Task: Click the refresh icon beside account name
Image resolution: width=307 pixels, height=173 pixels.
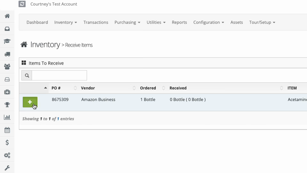Action: click(x=22, y=4)
